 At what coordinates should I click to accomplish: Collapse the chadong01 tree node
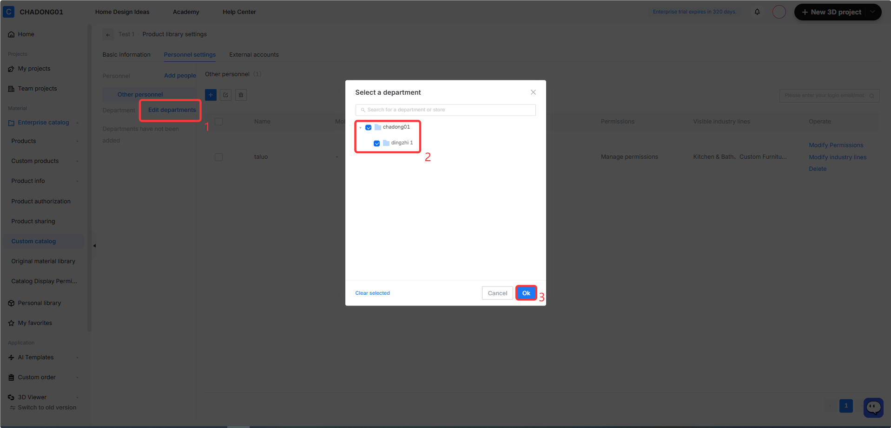360,127
